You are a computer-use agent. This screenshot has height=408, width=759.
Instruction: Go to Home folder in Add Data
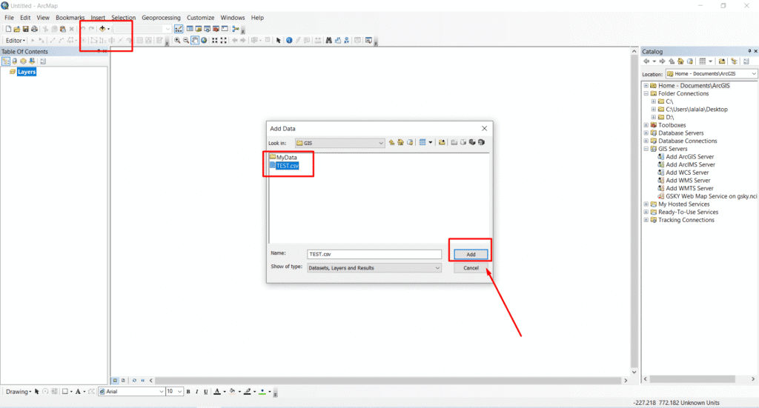(401, 143)
